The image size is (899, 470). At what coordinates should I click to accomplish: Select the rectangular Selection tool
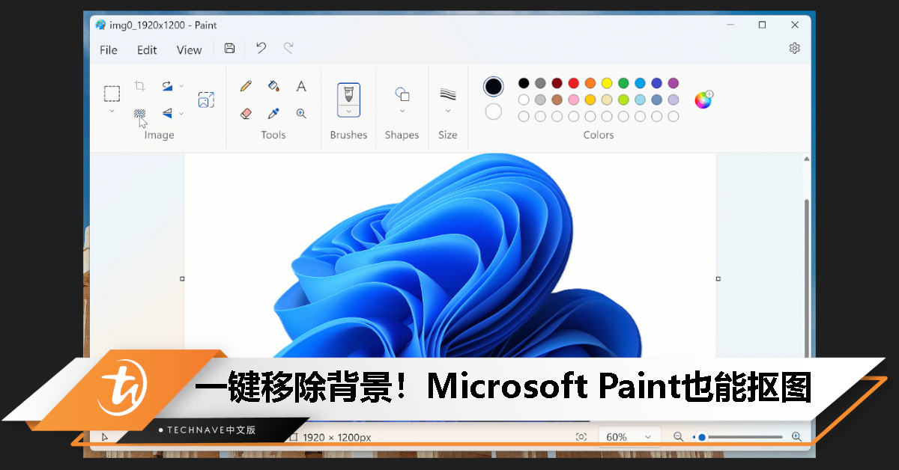[x=112, y=94]
